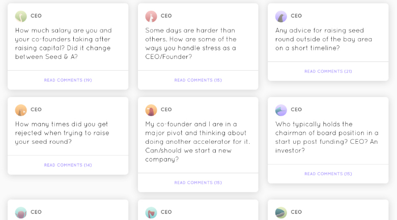The width and height of the screenshot is (397, 220).
Task: View Read Comments (14) on the rejection question
Action: click(68, 165)
